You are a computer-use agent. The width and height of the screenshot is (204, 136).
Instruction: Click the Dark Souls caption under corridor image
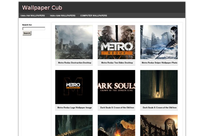(160, 108)
